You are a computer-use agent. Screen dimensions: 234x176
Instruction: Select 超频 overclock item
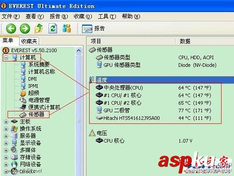33,93
